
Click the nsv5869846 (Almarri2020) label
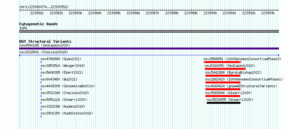(x=228, y=93)
